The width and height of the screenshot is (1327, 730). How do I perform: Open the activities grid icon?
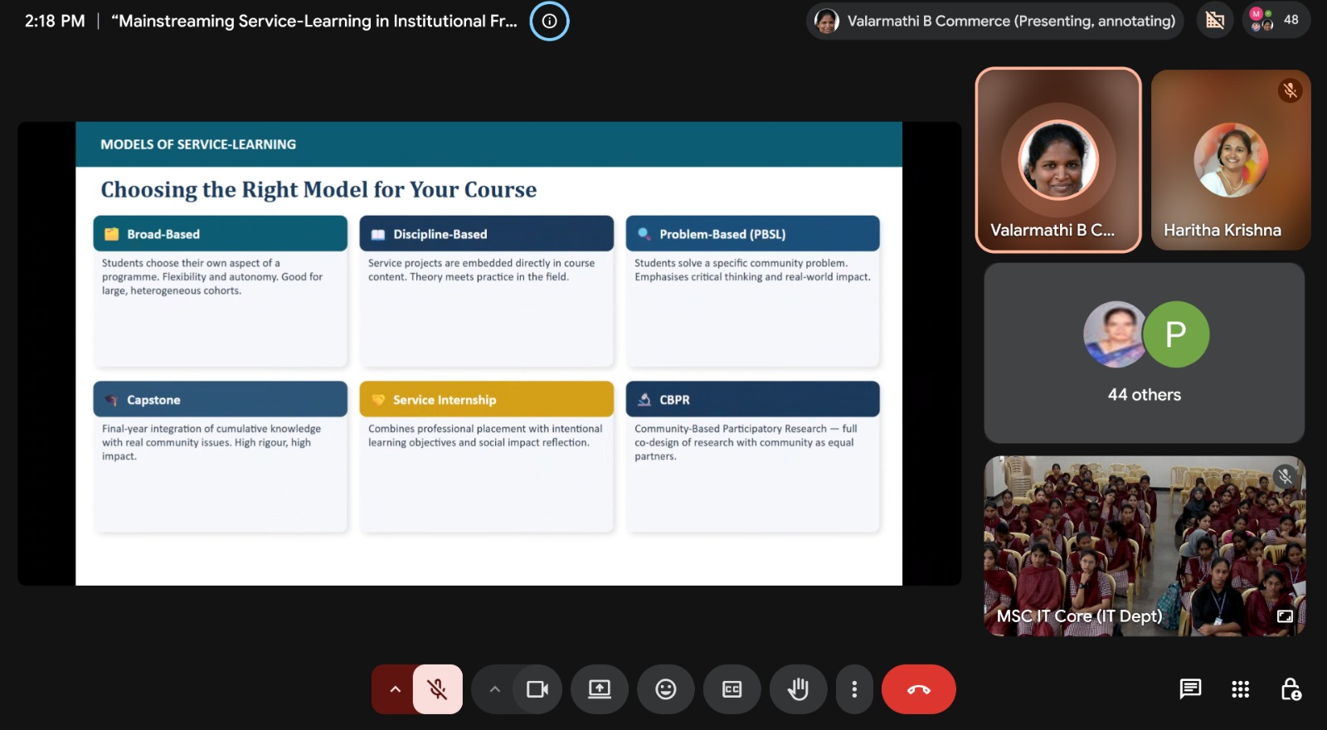(1241, 689)
